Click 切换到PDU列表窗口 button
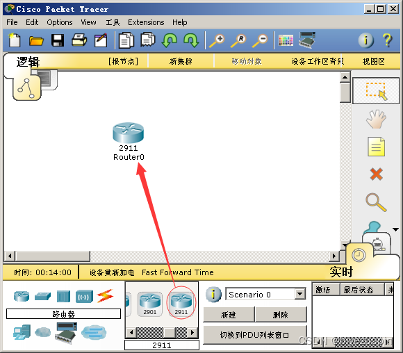 point(254,335)
